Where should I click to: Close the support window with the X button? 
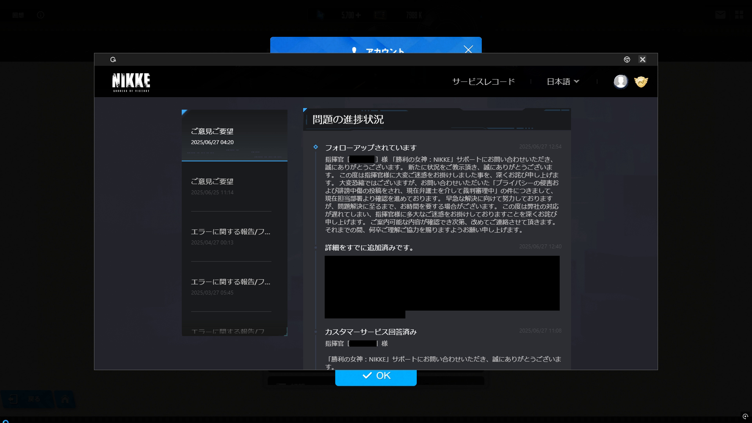point(642,60)
